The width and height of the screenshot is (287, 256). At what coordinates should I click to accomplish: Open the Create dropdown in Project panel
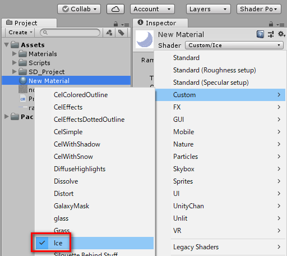pos(20,33)
